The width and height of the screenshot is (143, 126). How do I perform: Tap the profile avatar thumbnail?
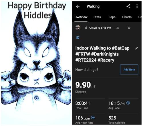tap(78, 28)
